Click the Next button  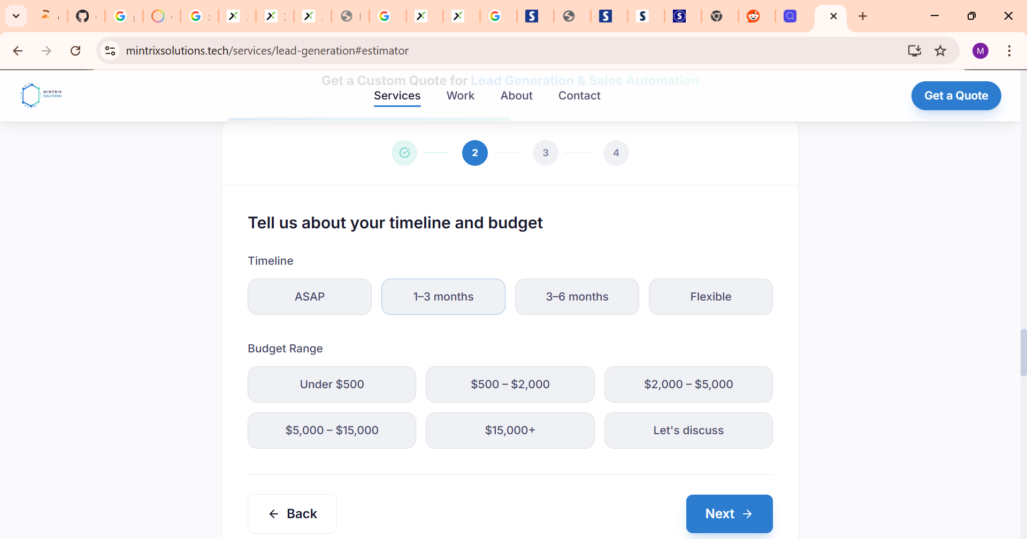(729, 514)
